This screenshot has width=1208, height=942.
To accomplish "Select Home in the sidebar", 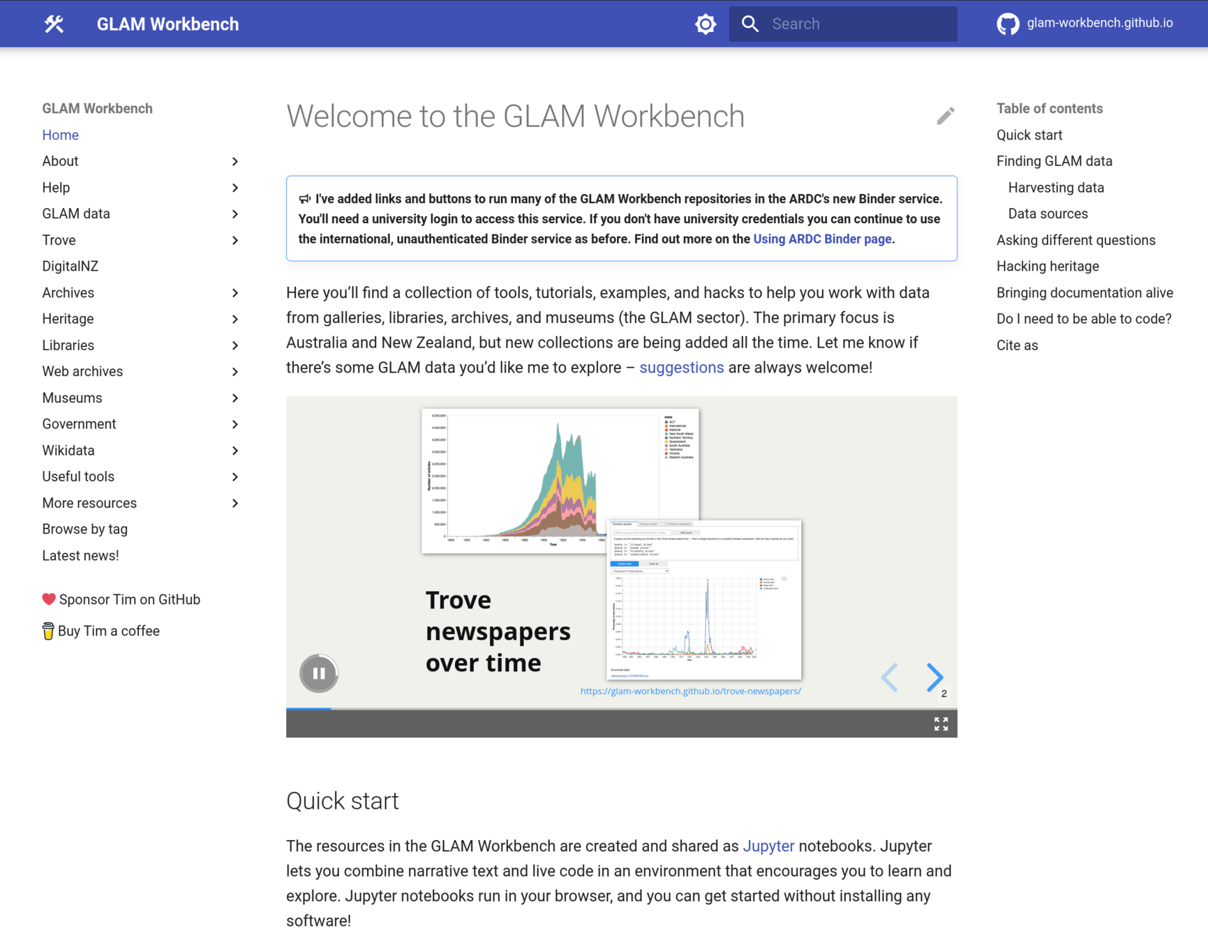I will pyautogui.click(x=60, y=135).
